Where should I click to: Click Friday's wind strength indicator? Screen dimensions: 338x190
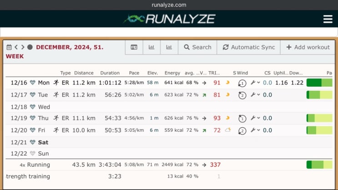point(242,131)
